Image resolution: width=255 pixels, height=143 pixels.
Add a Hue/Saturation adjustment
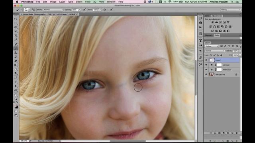click(x=211, y=27)
